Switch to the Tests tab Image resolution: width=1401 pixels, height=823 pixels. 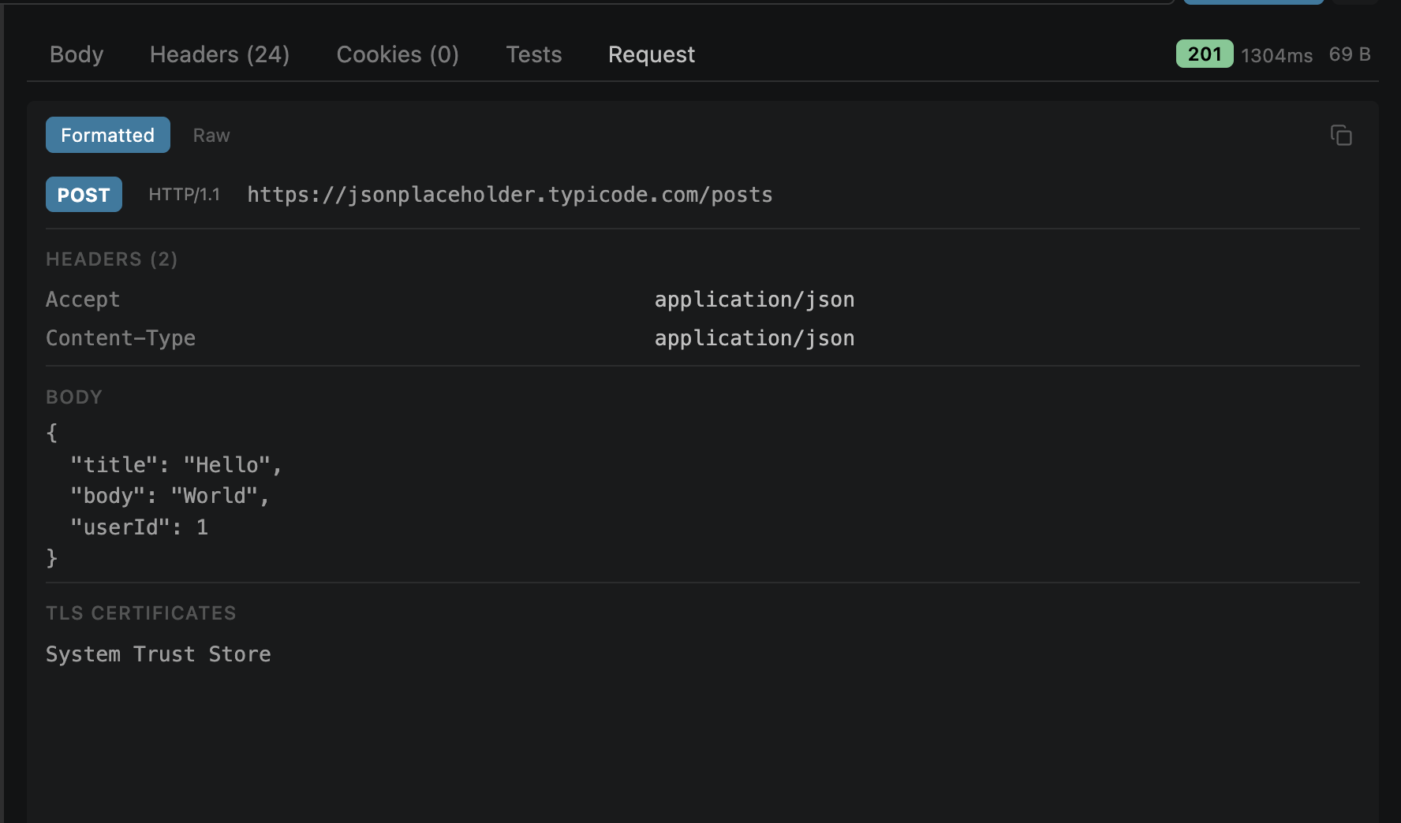tap(534, 54)
